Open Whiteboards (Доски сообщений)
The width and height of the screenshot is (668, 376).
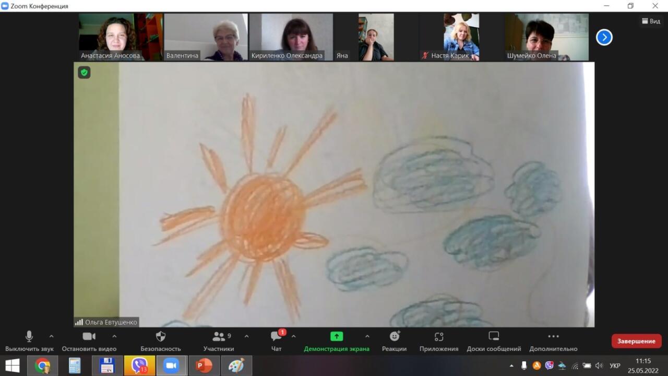(494, 341)
